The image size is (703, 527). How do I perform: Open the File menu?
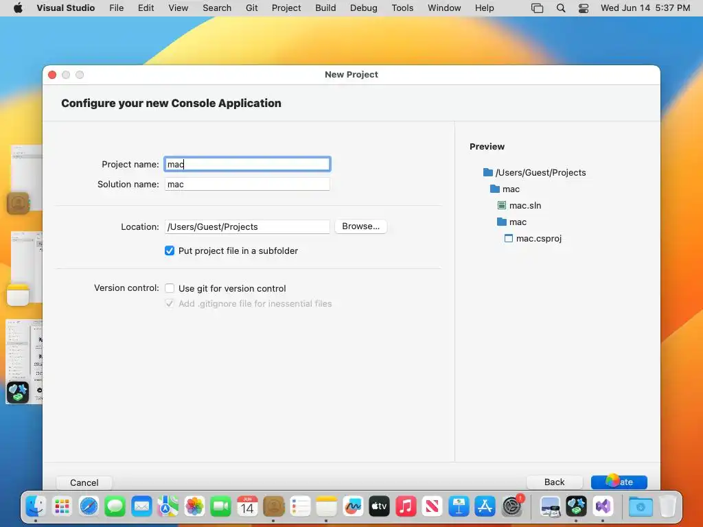pyautogui.click(x=116, y=8)
